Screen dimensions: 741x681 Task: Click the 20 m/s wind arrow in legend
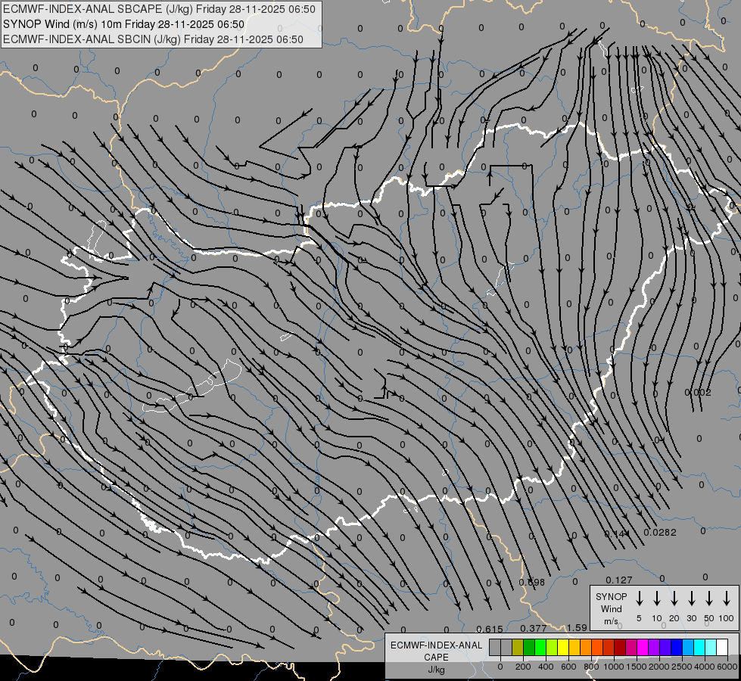pos(674,598)
